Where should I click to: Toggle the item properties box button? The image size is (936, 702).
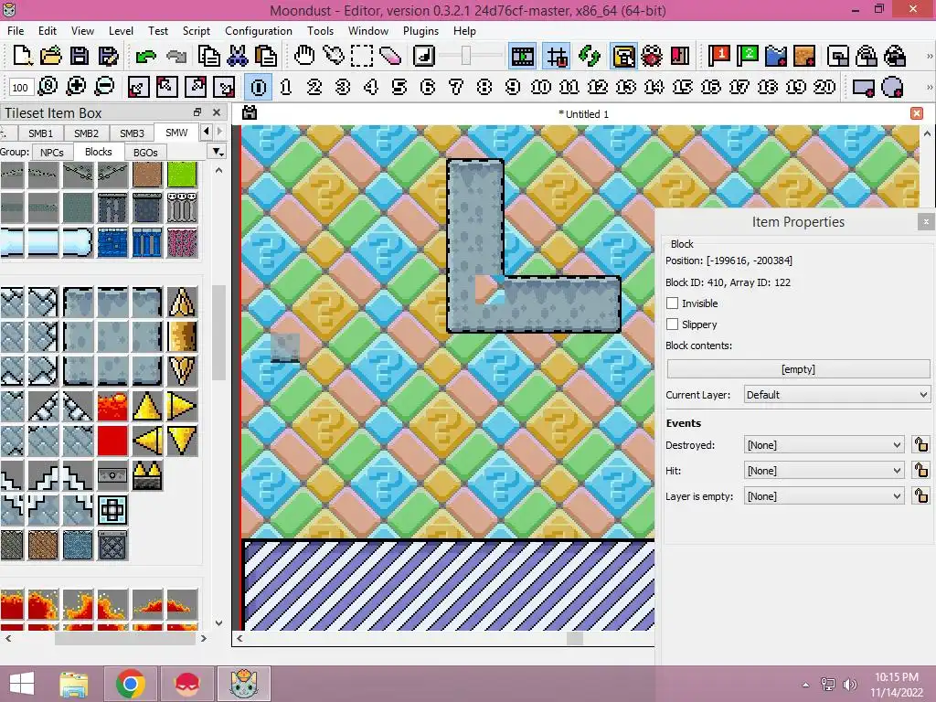pyautogui.click(x=623, y=56)
